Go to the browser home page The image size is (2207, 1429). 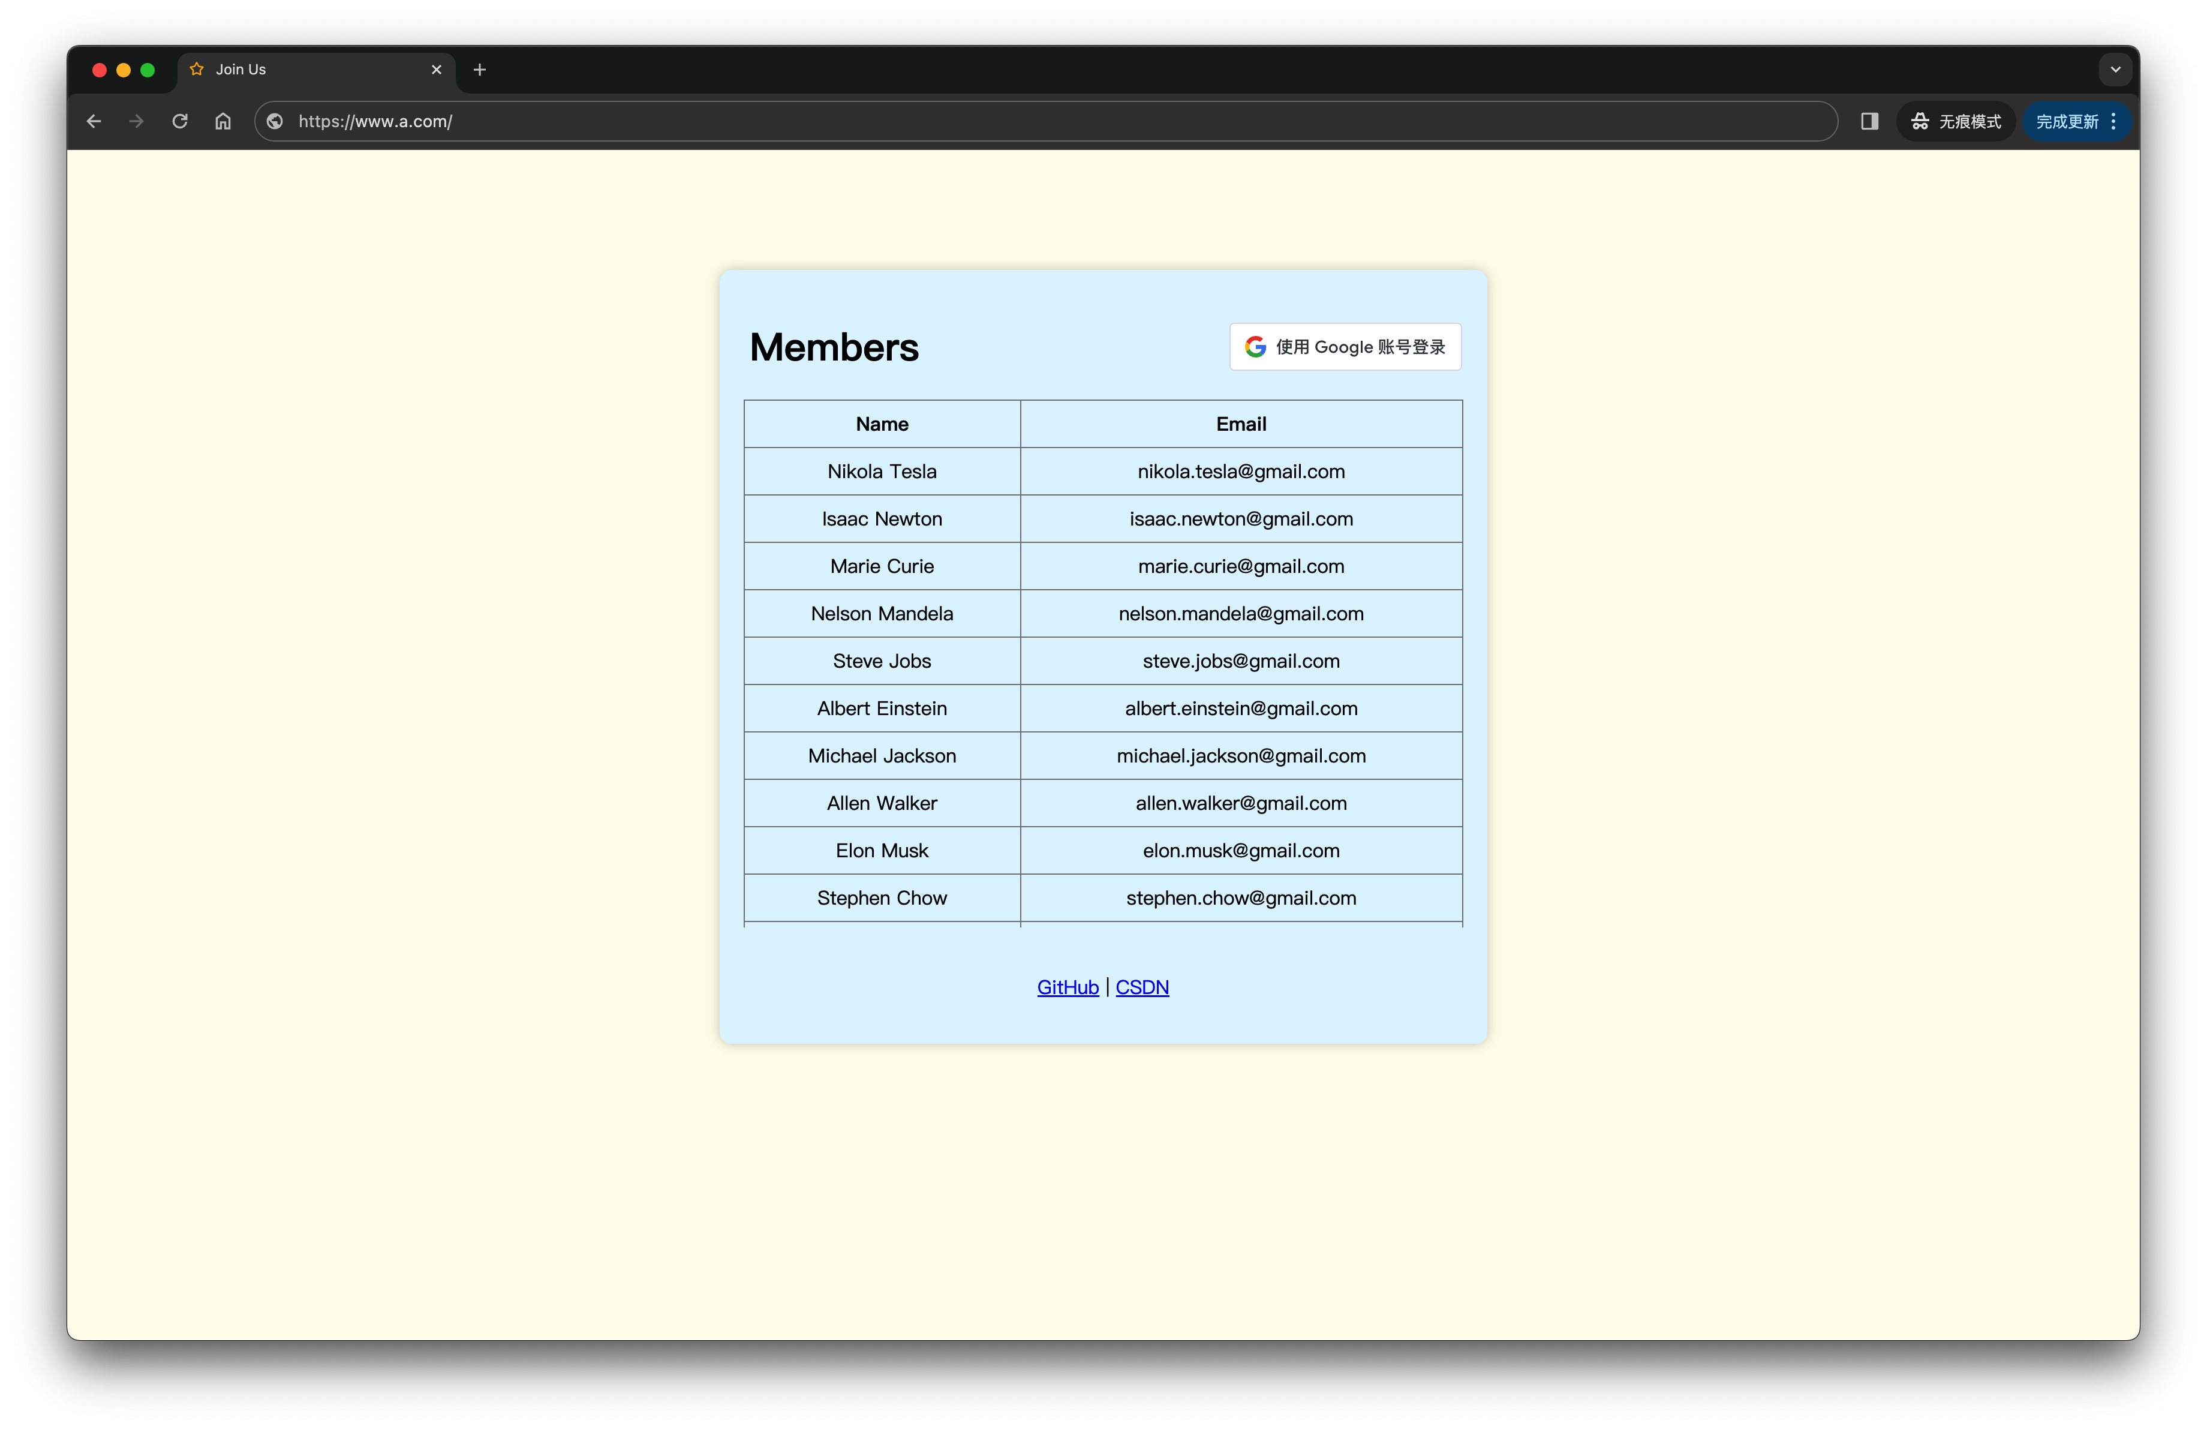(222, 121)
